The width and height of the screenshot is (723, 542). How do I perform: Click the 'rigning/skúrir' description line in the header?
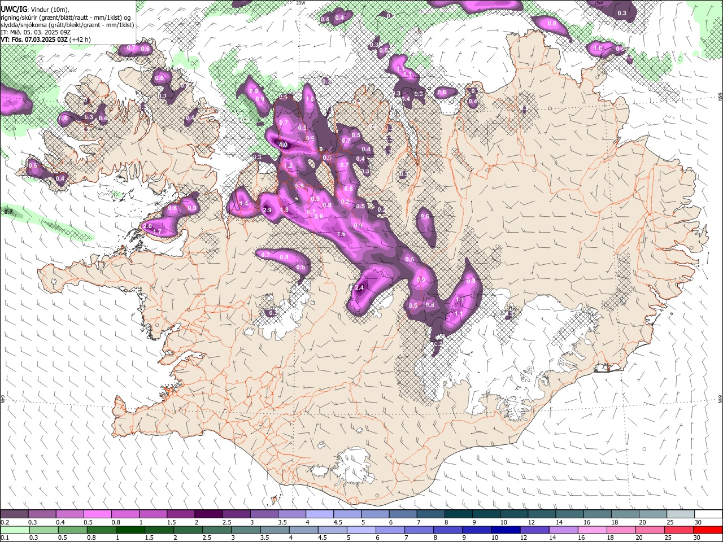coord(66,18)
